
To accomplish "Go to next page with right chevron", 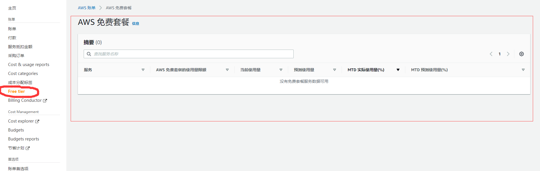I will click(x=508, y=54).
